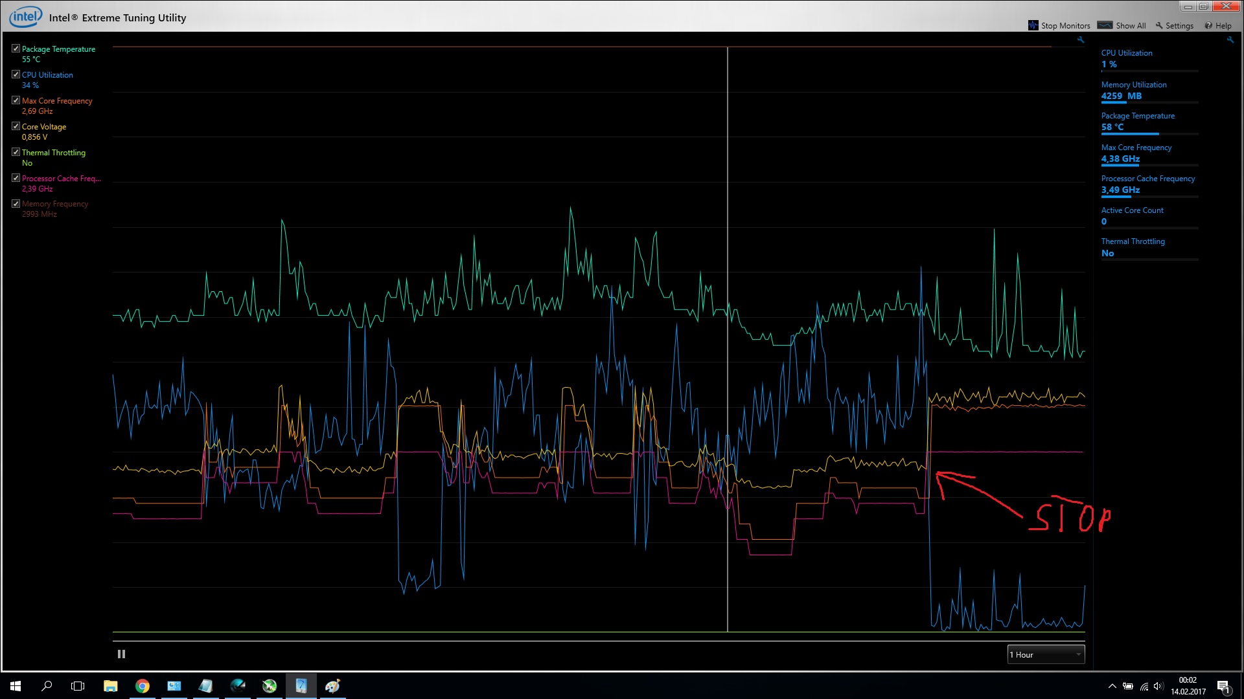Open Windows Start menu
Image resolution: width=1244 pixels, height=699 pixels.
pyautogui.click(x=16, y=686)
